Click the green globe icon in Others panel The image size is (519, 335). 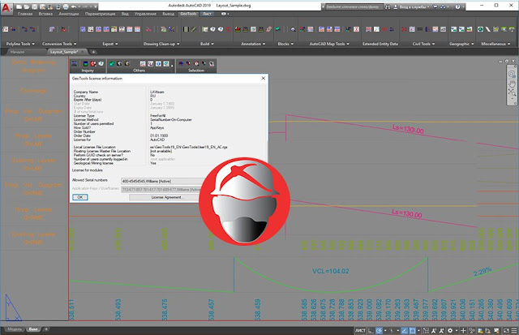point(112,63)
